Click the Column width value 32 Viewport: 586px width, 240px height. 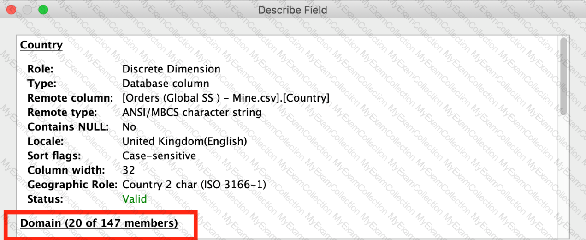click(129, 170)
